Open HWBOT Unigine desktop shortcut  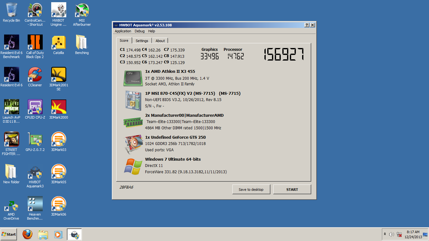tap(58, 14)
